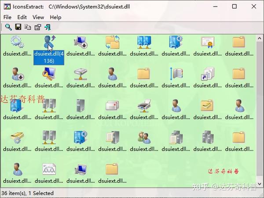264x198 pixels.
Task: Click the Copy Selected Icon toolbar button
Action: (x=28, y=27)
